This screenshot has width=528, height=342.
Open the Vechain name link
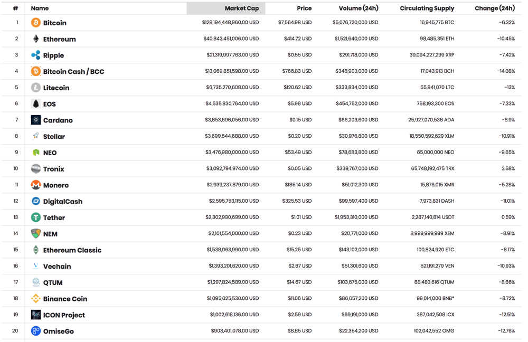point(57,266)
